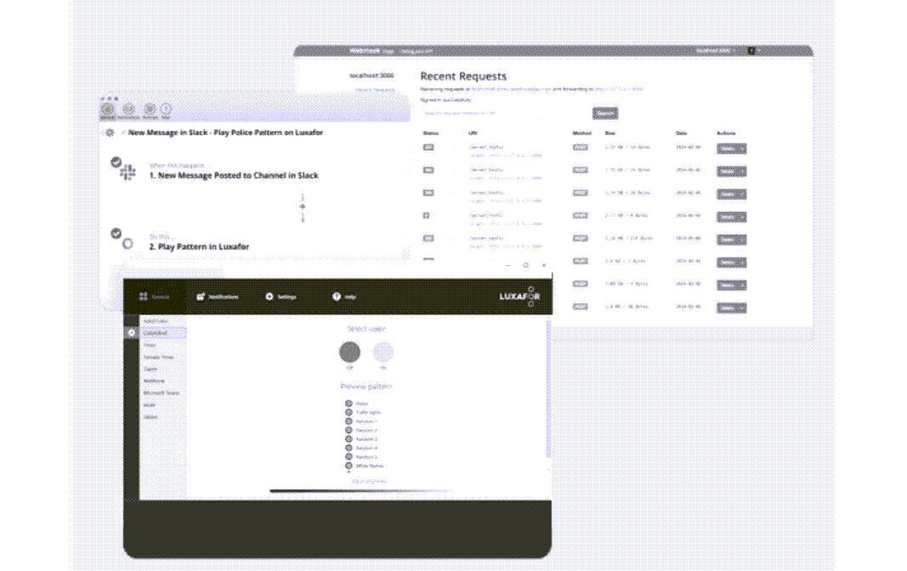
Task: Preview the Police pattern icon
Action: pyautogui.click(x=349, y=404)
